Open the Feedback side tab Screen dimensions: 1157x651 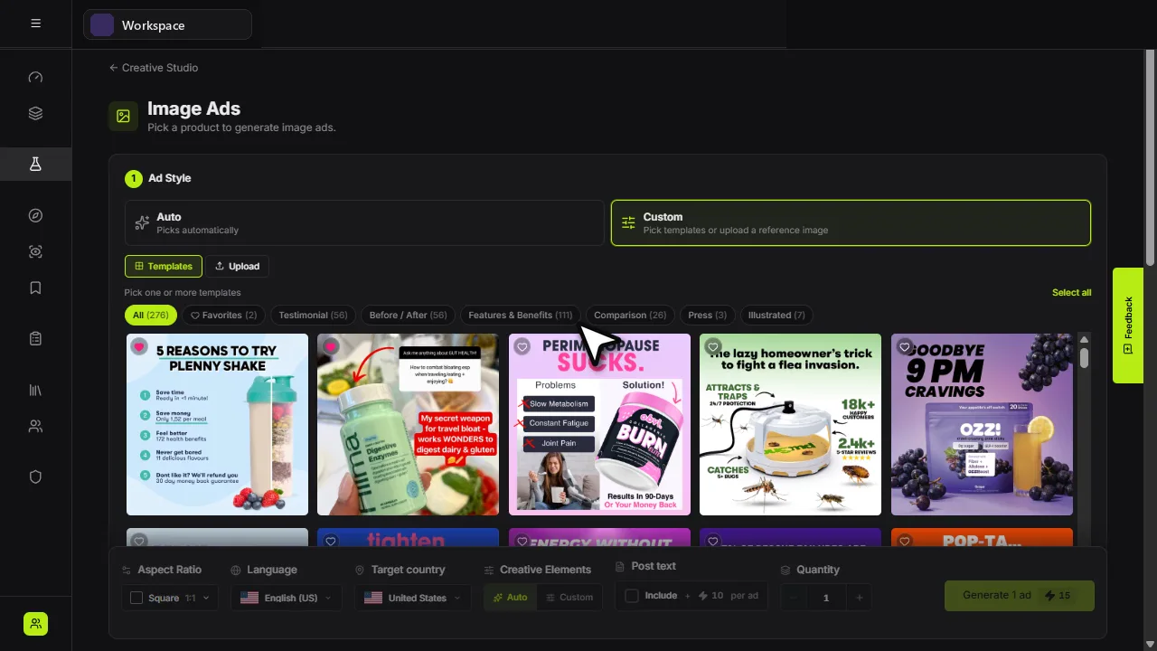1128,325
